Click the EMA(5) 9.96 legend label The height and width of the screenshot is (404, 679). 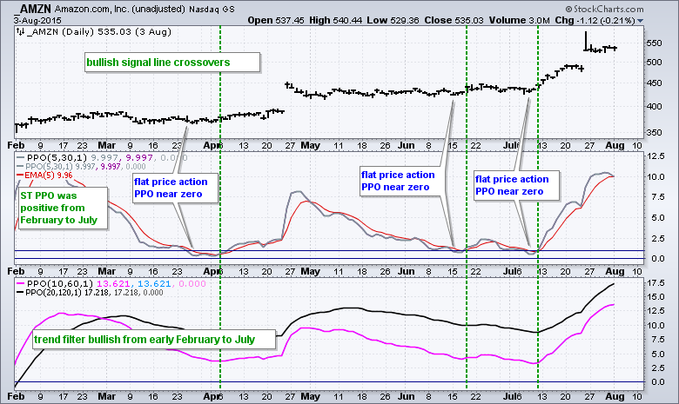[48, 175]
